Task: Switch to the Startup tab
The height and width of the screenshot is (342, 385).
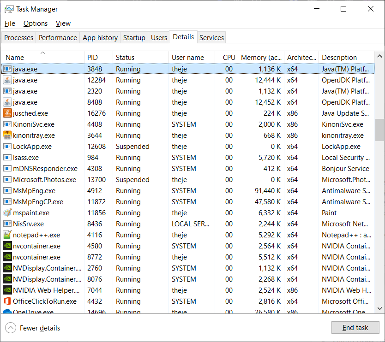Action: (134, 38)
